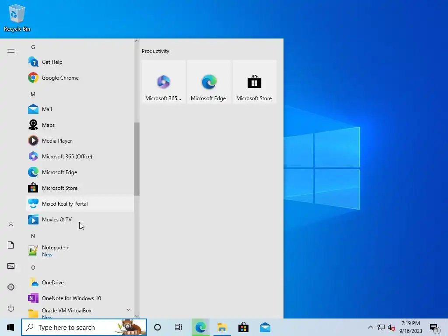Open File Explorer from the taskbar

pyautogui.click(x=222, y=327)
